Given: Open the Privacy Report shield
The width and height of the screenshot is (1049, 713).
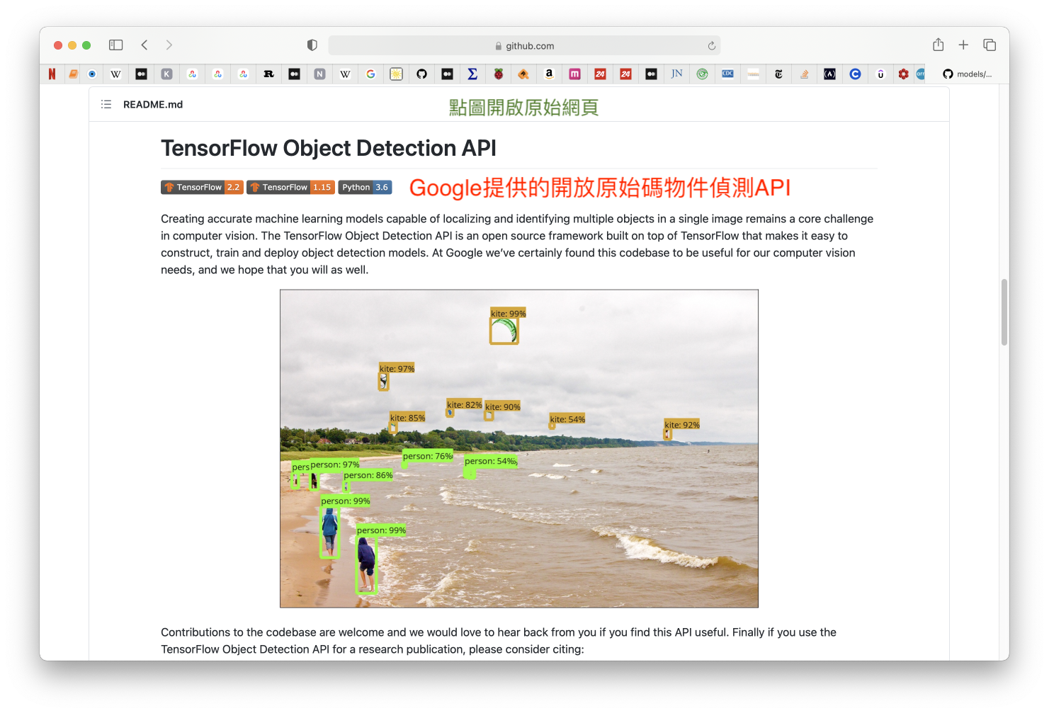Looking at the screenshot, I should coord(312,45).
